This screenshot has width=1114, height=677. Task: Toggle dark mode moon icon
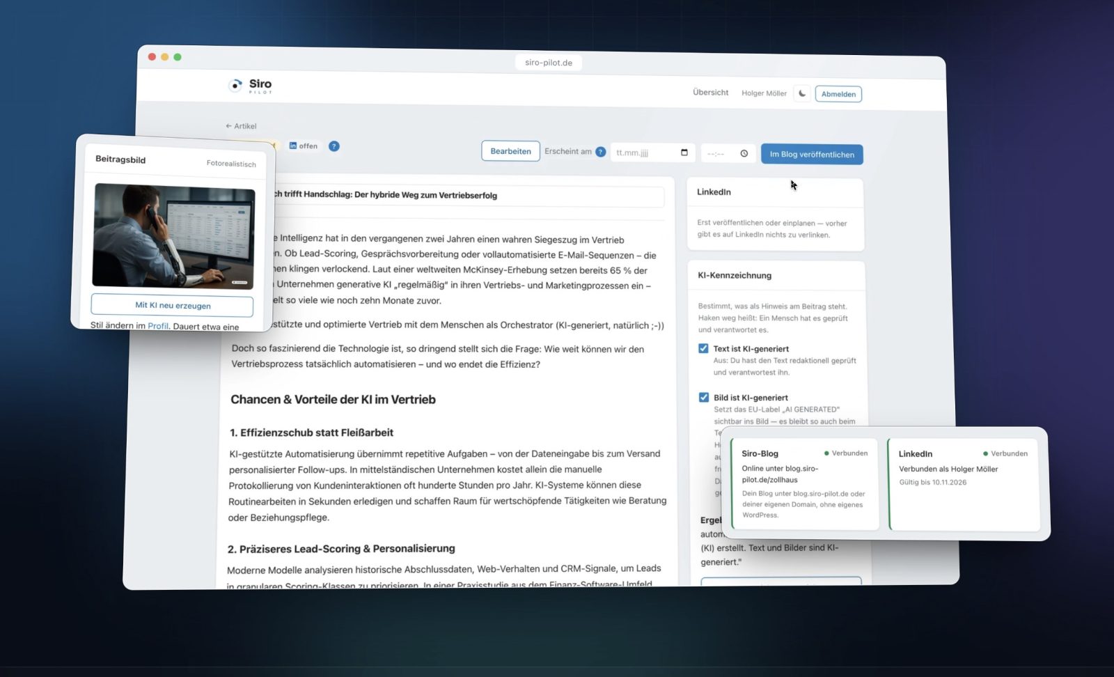[802, 93]
